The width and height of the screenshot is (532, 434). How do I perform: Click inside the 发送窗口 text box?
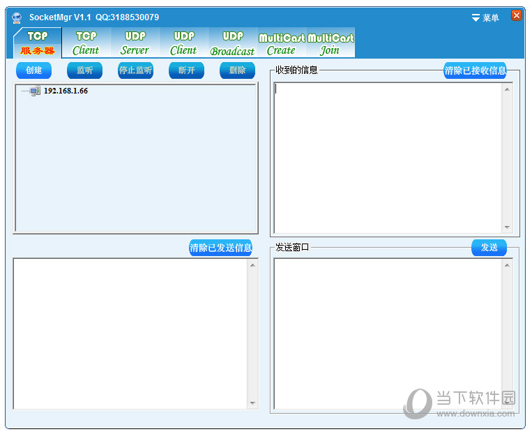(x=388, y=334)
